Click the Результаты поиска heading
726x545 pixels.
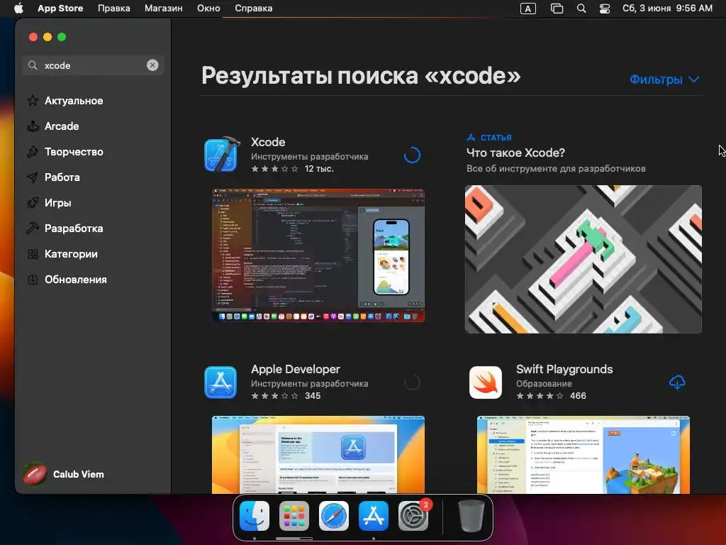tap(361, 75)
